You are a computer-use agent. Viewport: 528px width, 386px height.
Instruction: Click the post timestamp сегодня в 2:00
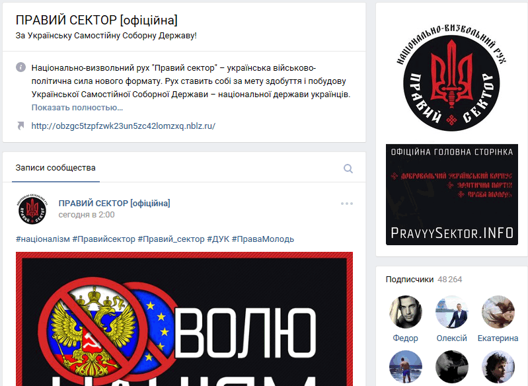pos(87,215)
